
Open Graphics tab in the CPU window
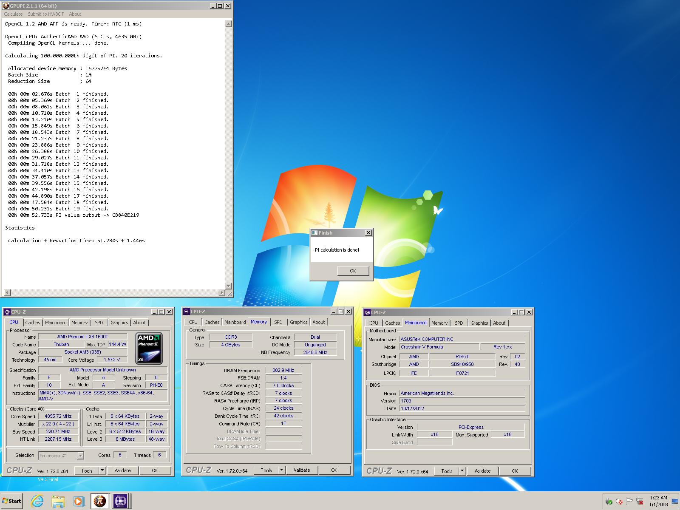(119, 323)
